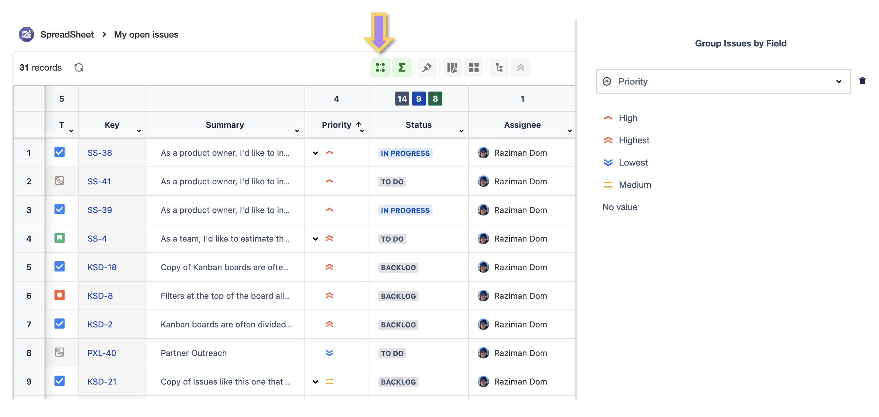
Task: Select No value in group list
Action: coord(620,207)
